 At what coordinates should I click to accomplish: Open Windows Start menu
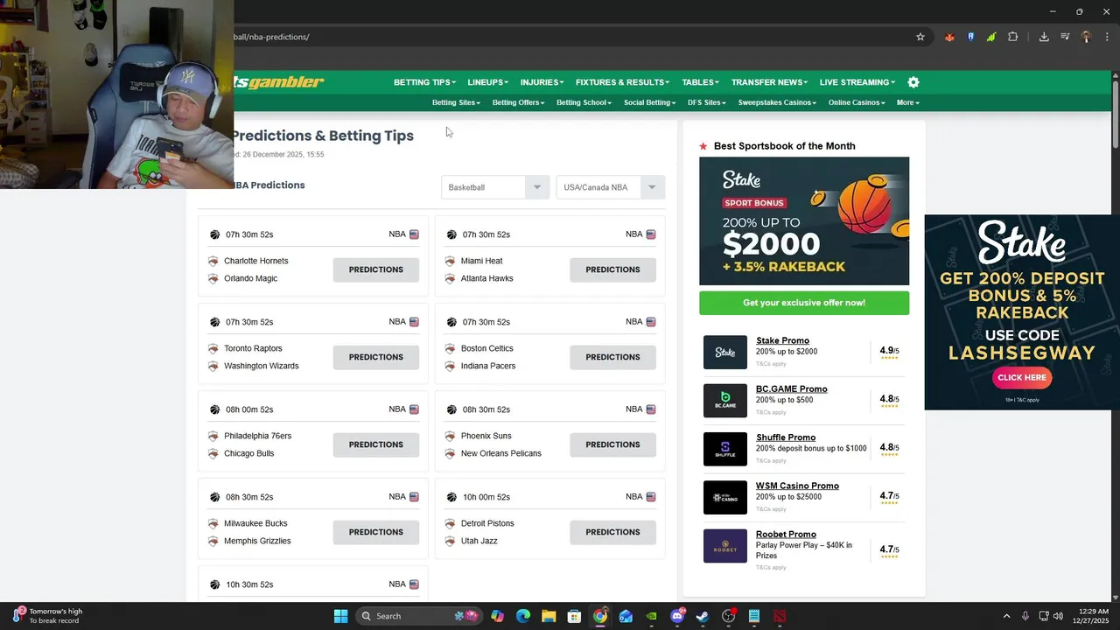[x=341, y=616]
